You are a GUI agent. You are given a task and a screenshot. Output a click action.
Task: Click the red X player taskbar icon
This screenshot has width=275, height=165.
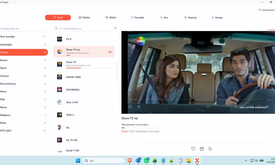197,160
